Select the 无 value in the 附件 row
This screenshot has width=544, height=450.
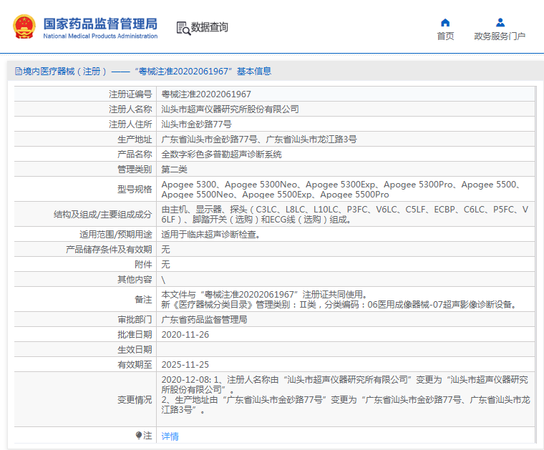(x=165, y=265)
